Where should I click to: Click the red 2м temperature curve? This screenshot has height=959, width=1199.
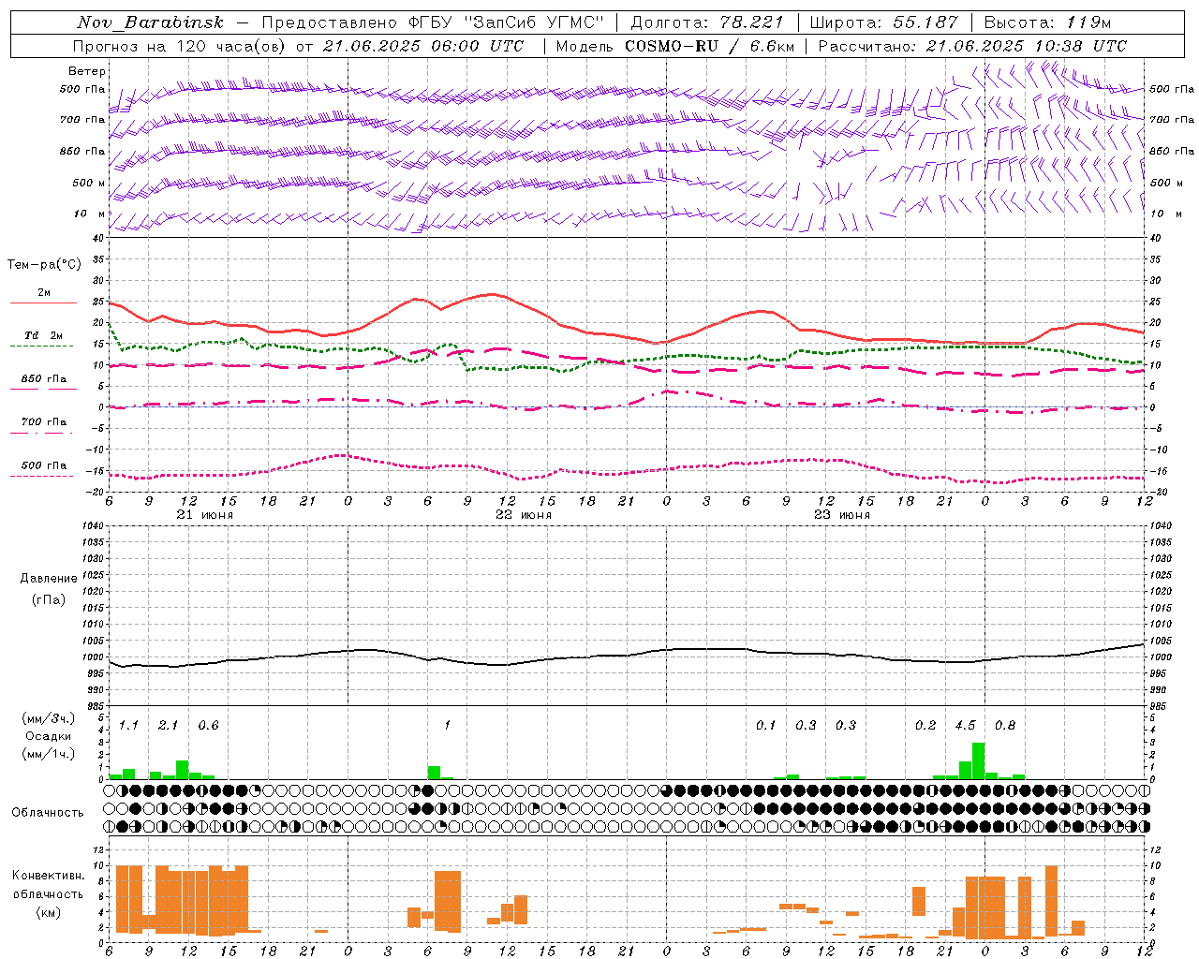tap(628, 336)
